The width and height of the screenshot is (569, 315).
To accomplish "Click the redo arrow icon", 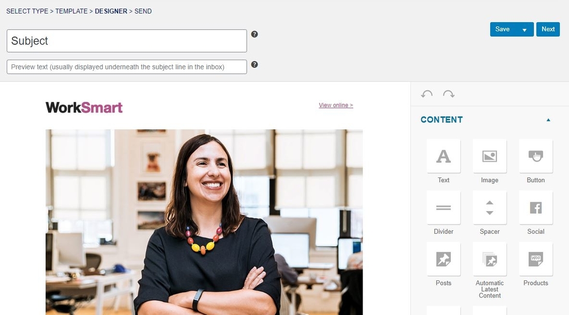I will [x=449, y=94].
